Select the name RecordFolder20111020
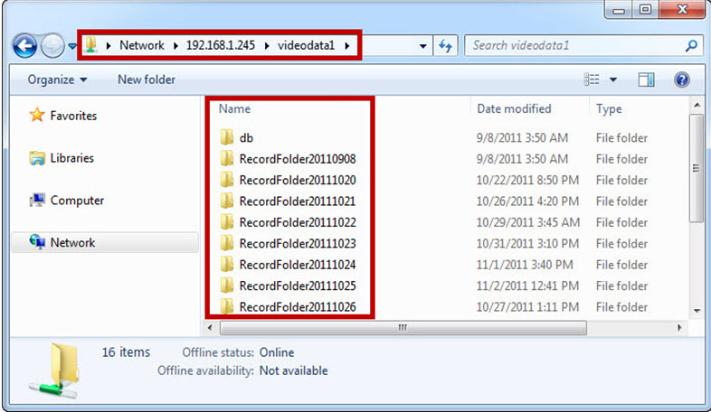 click(298, 180)
